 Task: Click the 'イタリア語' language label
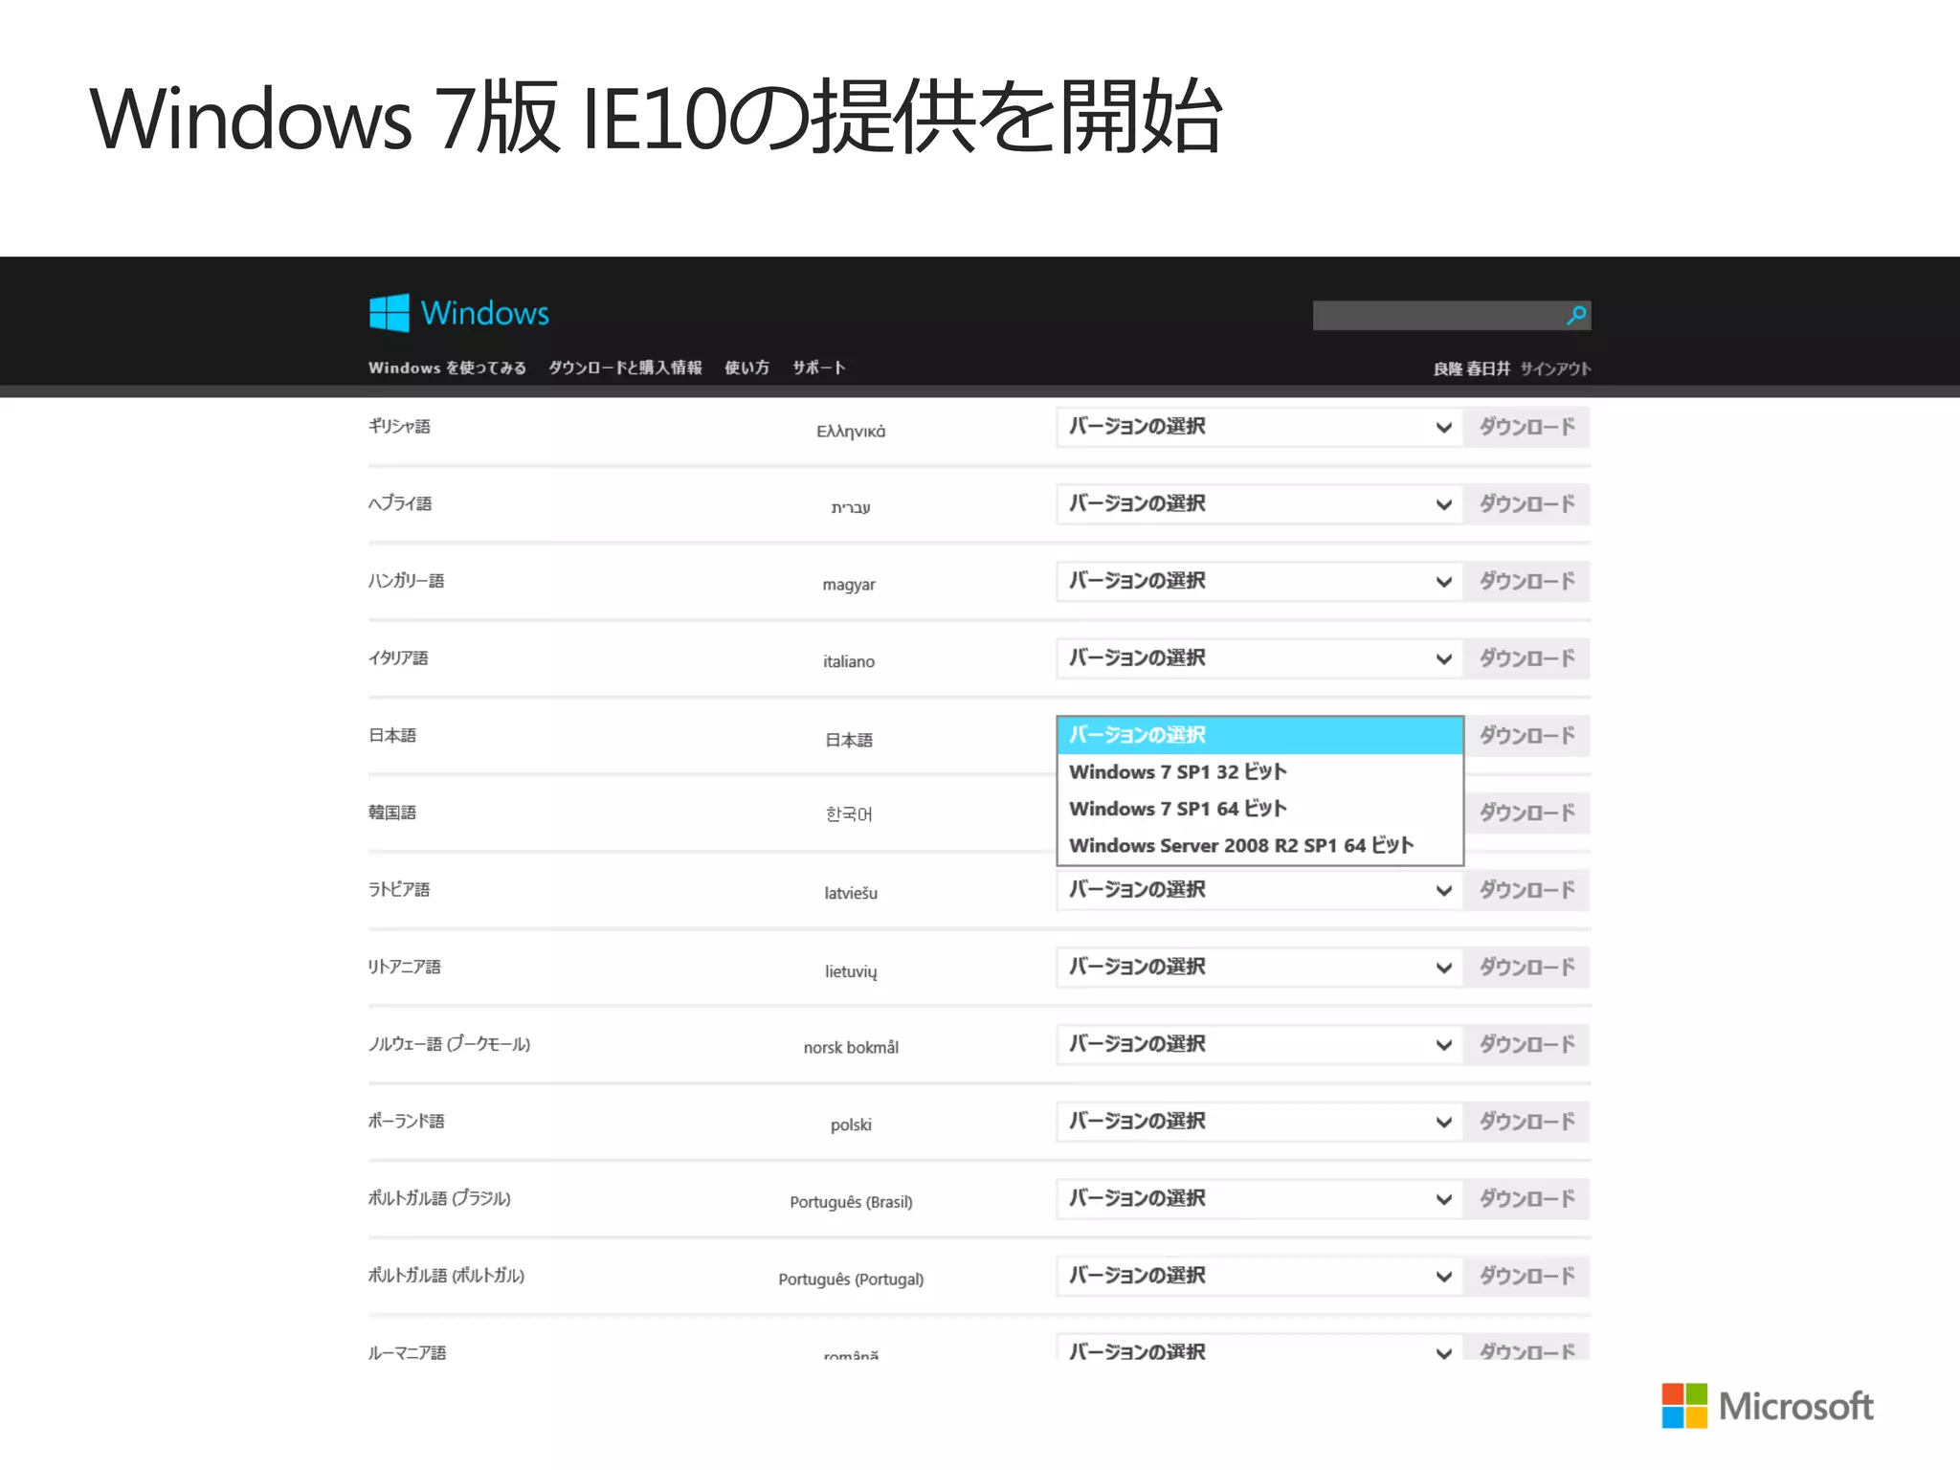pyautogui.click(x=398, y=657)
